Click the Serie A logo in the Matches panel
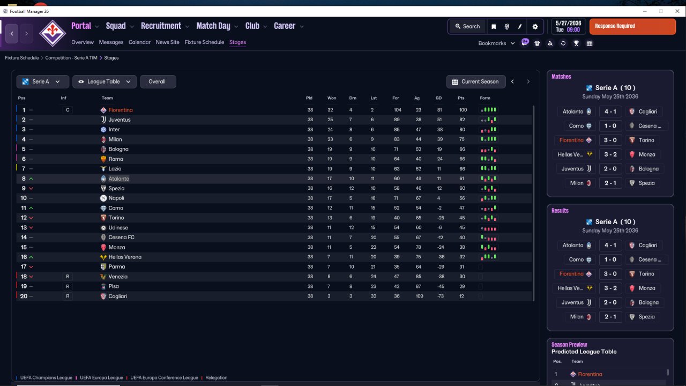 click(589, 88)
